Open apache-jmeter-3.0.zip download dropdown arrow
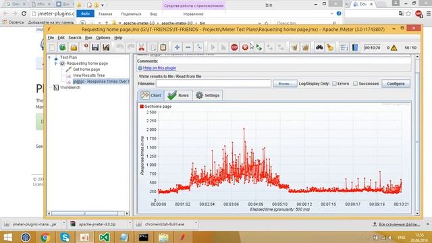 (x=130, y=222)
